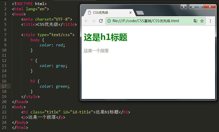Click line number 22 in the gutter
Viewport: 219px width, 132px height.
coord(4,112)
